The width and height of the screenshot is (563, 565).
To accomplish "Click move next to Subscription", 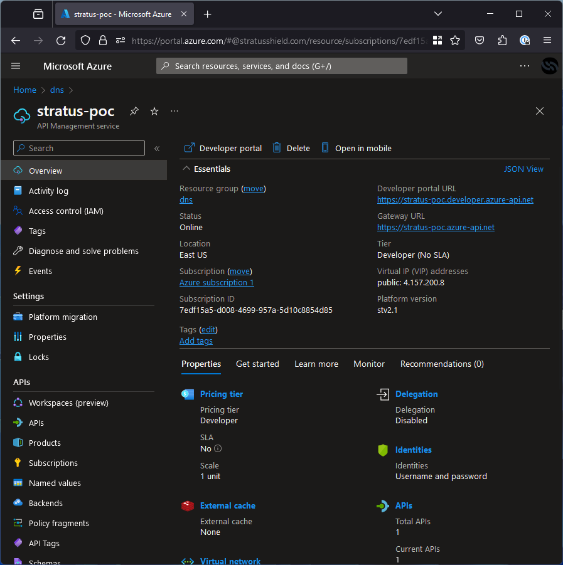I will point(240,271).
